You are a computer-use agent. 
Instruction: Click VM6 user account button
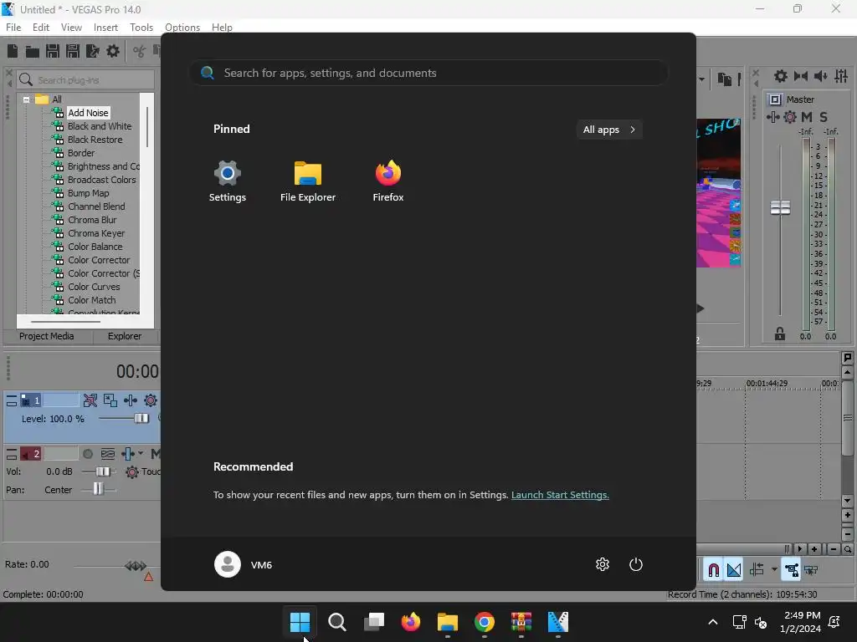tap(244, 564)
